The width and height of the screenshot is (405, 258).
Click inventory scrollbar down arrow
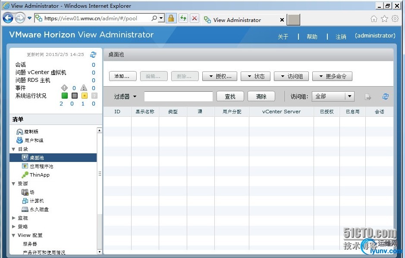tap(100, 252)
